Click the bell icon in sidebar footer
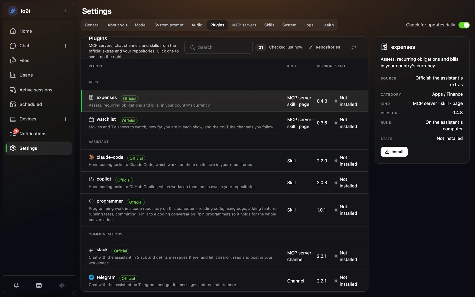The width and height of the screenshot is (475, 297). [16, 285]
